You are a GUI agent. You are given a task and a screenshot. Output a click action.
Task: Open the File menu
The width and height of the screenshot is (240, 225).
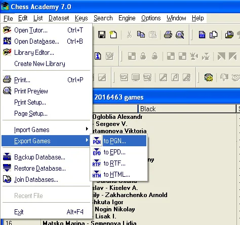point(8,18)
